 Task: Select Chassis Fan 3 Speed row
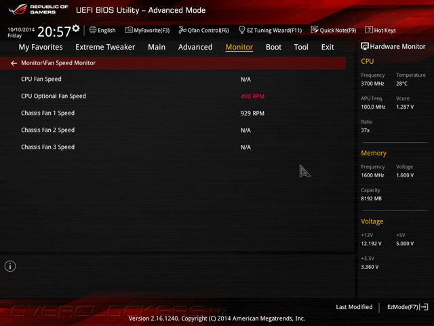click(x=173, y=147)
